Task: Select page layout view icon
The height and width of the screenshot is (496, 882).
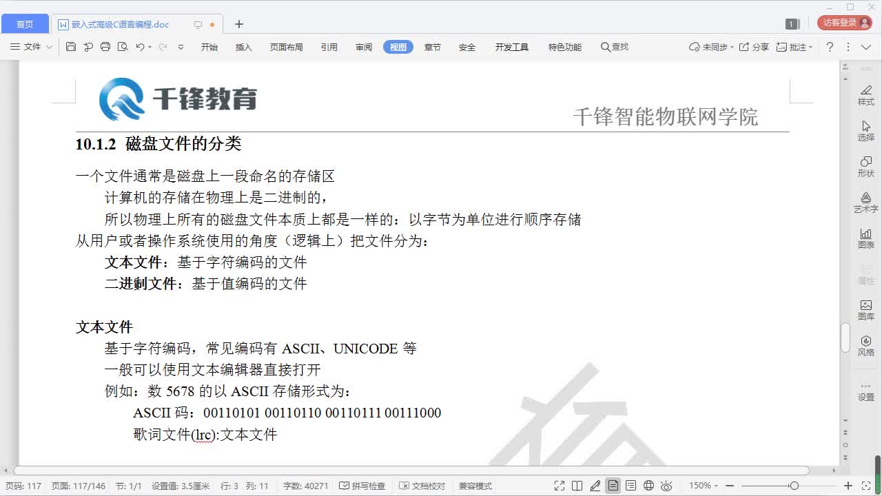Action: click(613, 486)
